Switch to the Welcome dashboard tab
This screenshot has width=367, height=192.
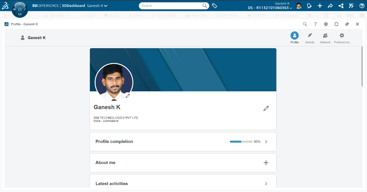54,15
